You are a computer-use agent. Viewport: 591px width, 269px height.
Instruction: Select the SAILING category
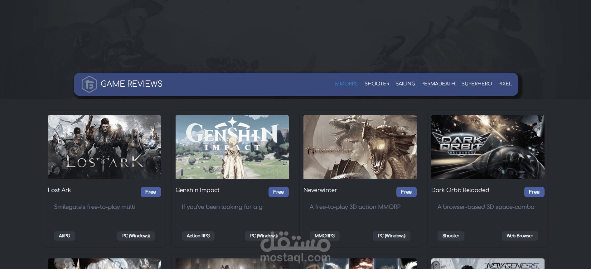405,84
